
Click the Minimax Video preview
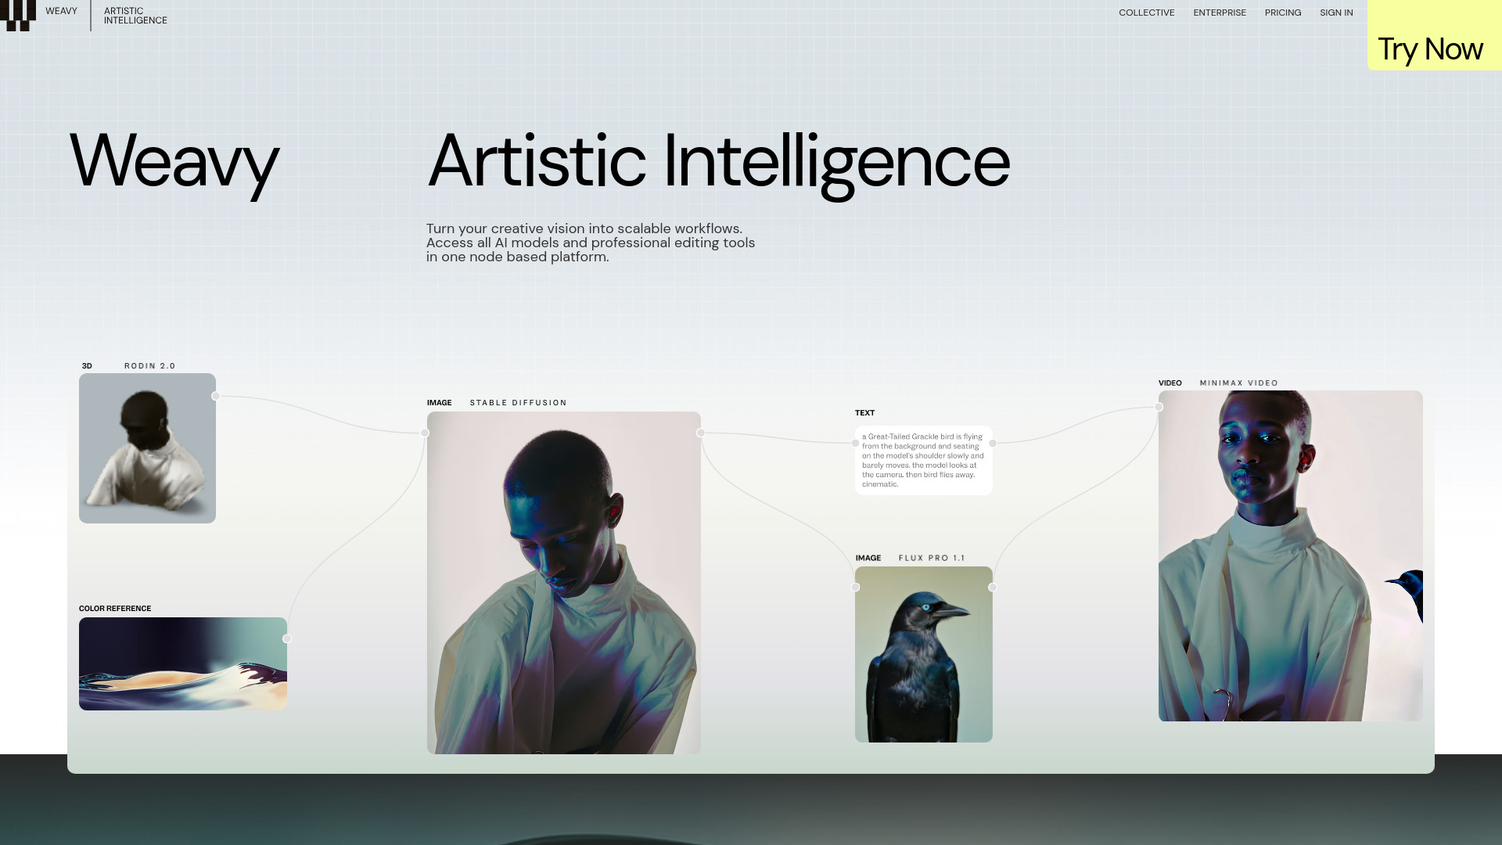point(1290,556)
